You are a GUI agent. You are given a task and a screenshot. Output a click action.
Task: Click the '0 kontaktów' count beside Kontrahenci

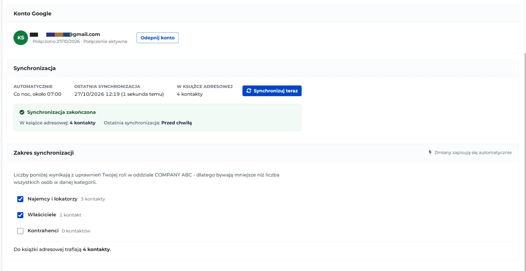76,231
